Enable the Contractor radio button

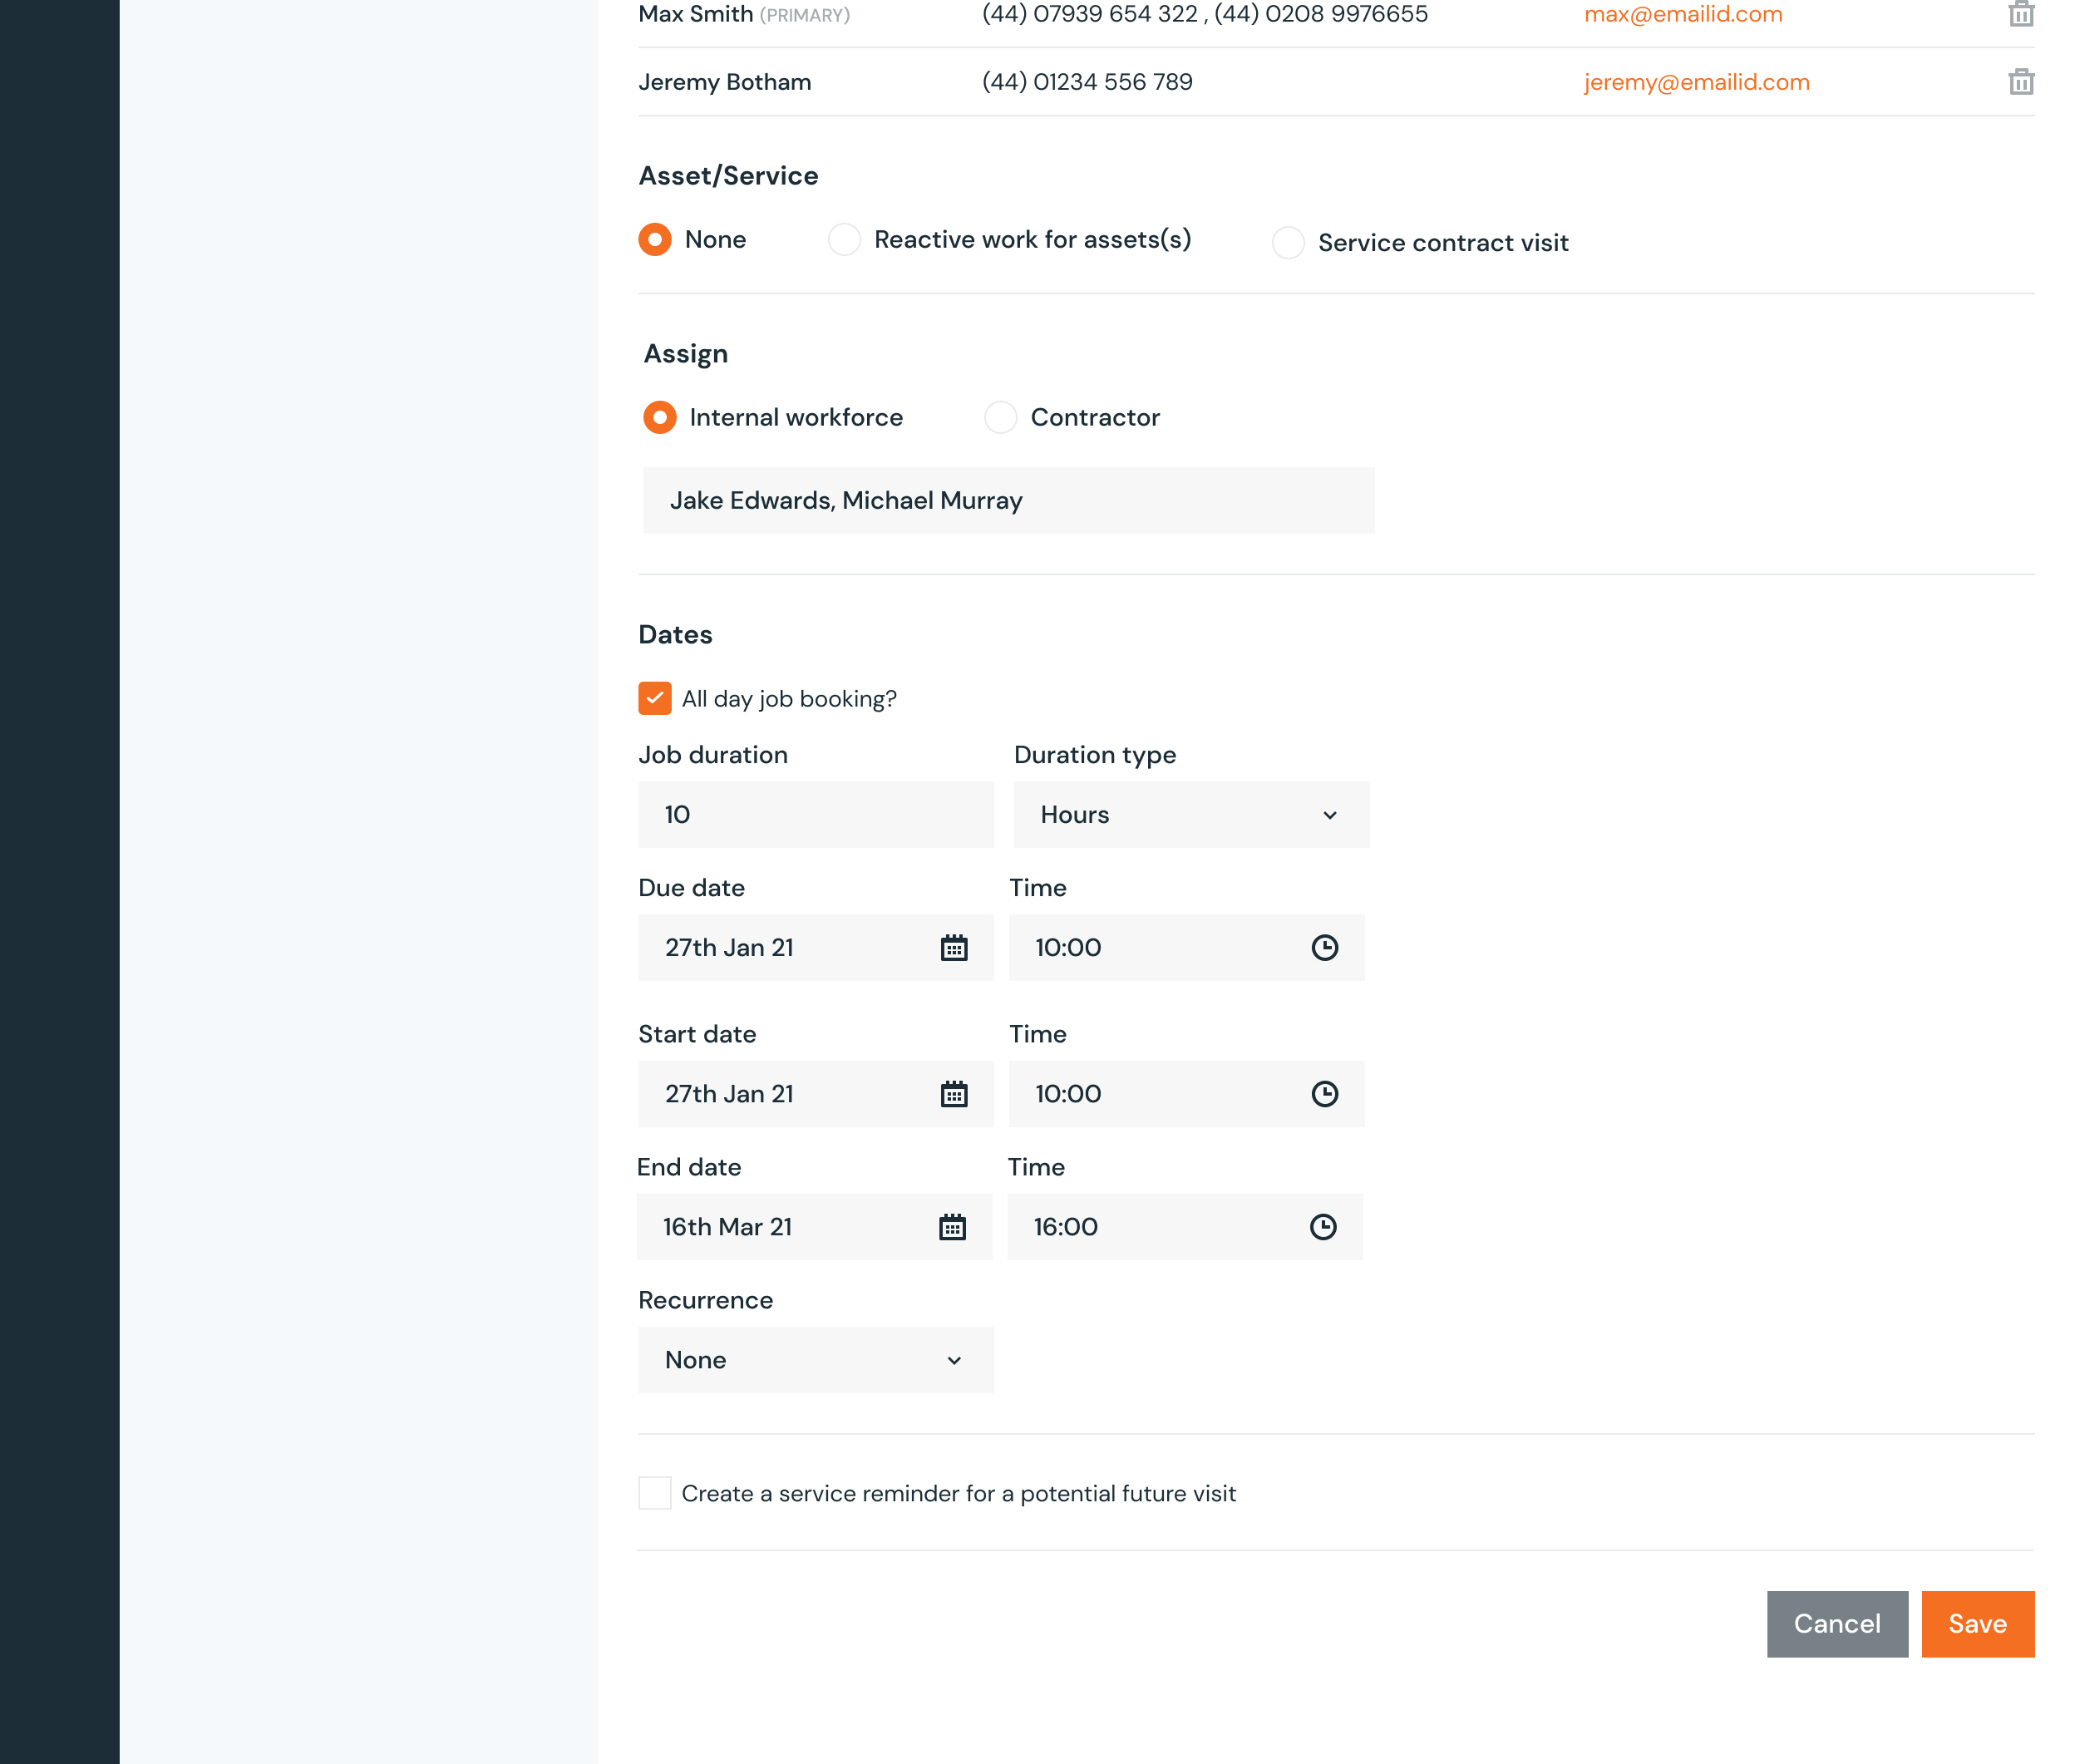[x=998, y=416]
